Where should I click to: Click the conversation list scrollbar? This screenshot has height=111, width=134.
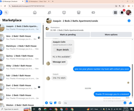click(43, 45)
